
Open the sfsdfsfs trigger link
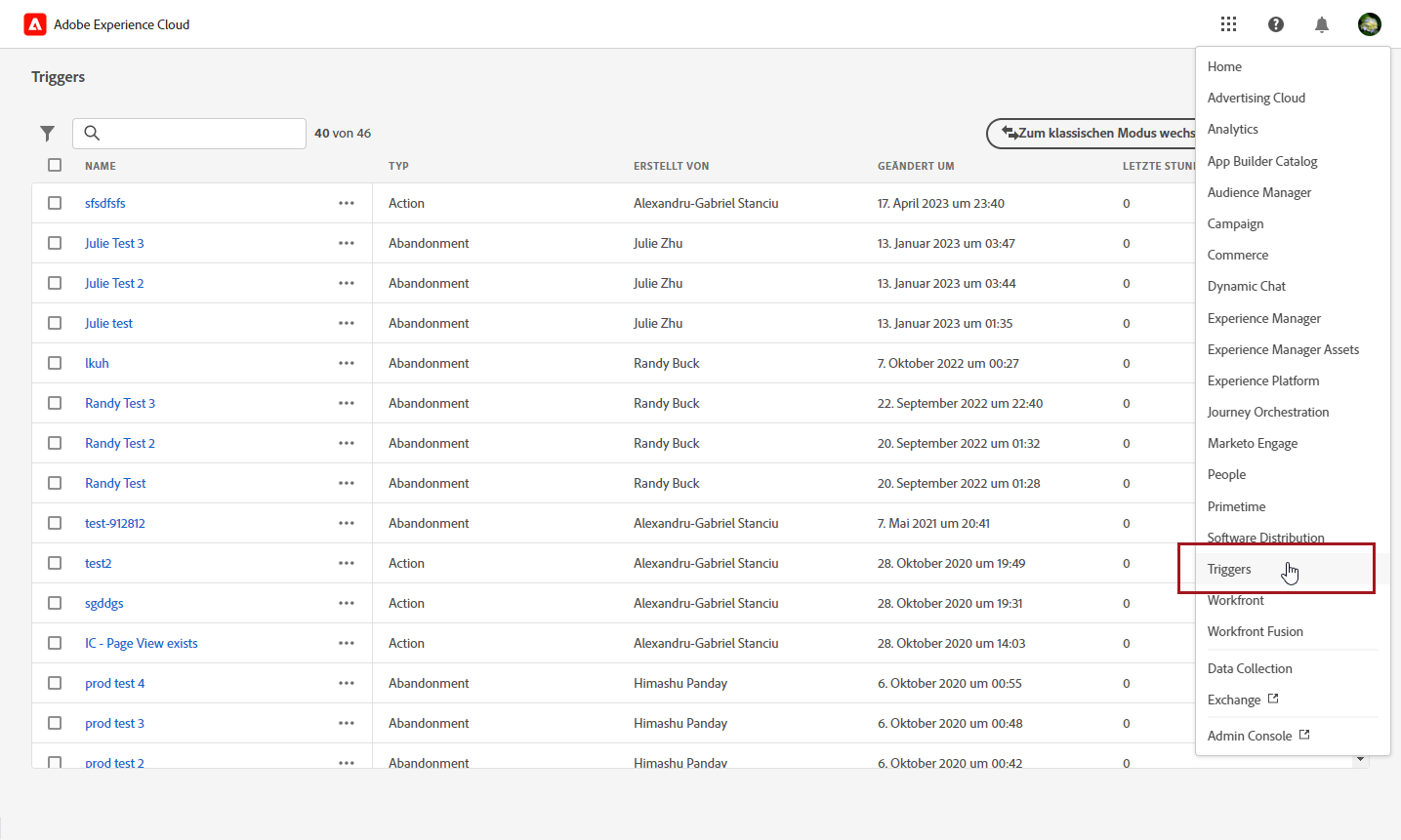104,203
